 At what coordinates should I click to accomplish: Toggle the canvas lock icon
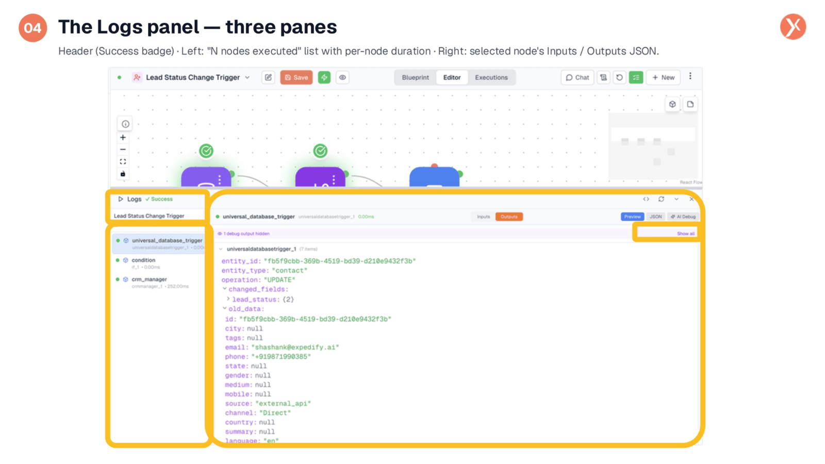point(123,174)
